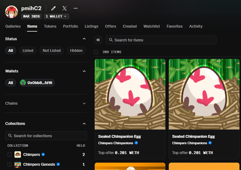Filter by Listed status
241x170 pixels.
tap(28, 51)
